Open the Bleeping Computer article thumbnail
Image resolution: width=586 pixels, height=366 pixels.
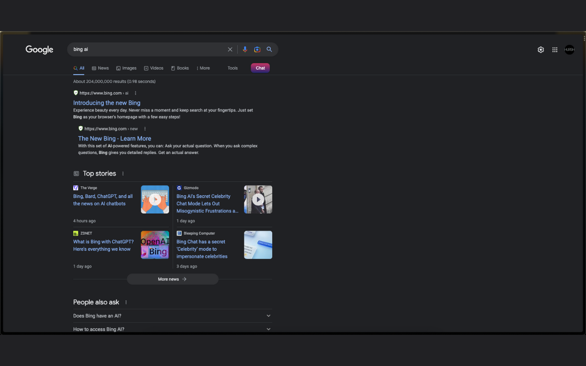[258, 245]
